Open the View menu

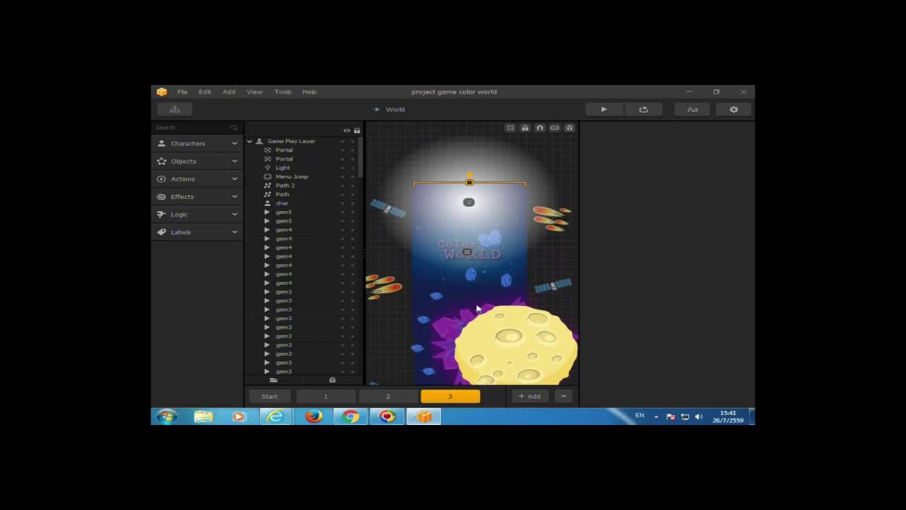pos(254,91)
